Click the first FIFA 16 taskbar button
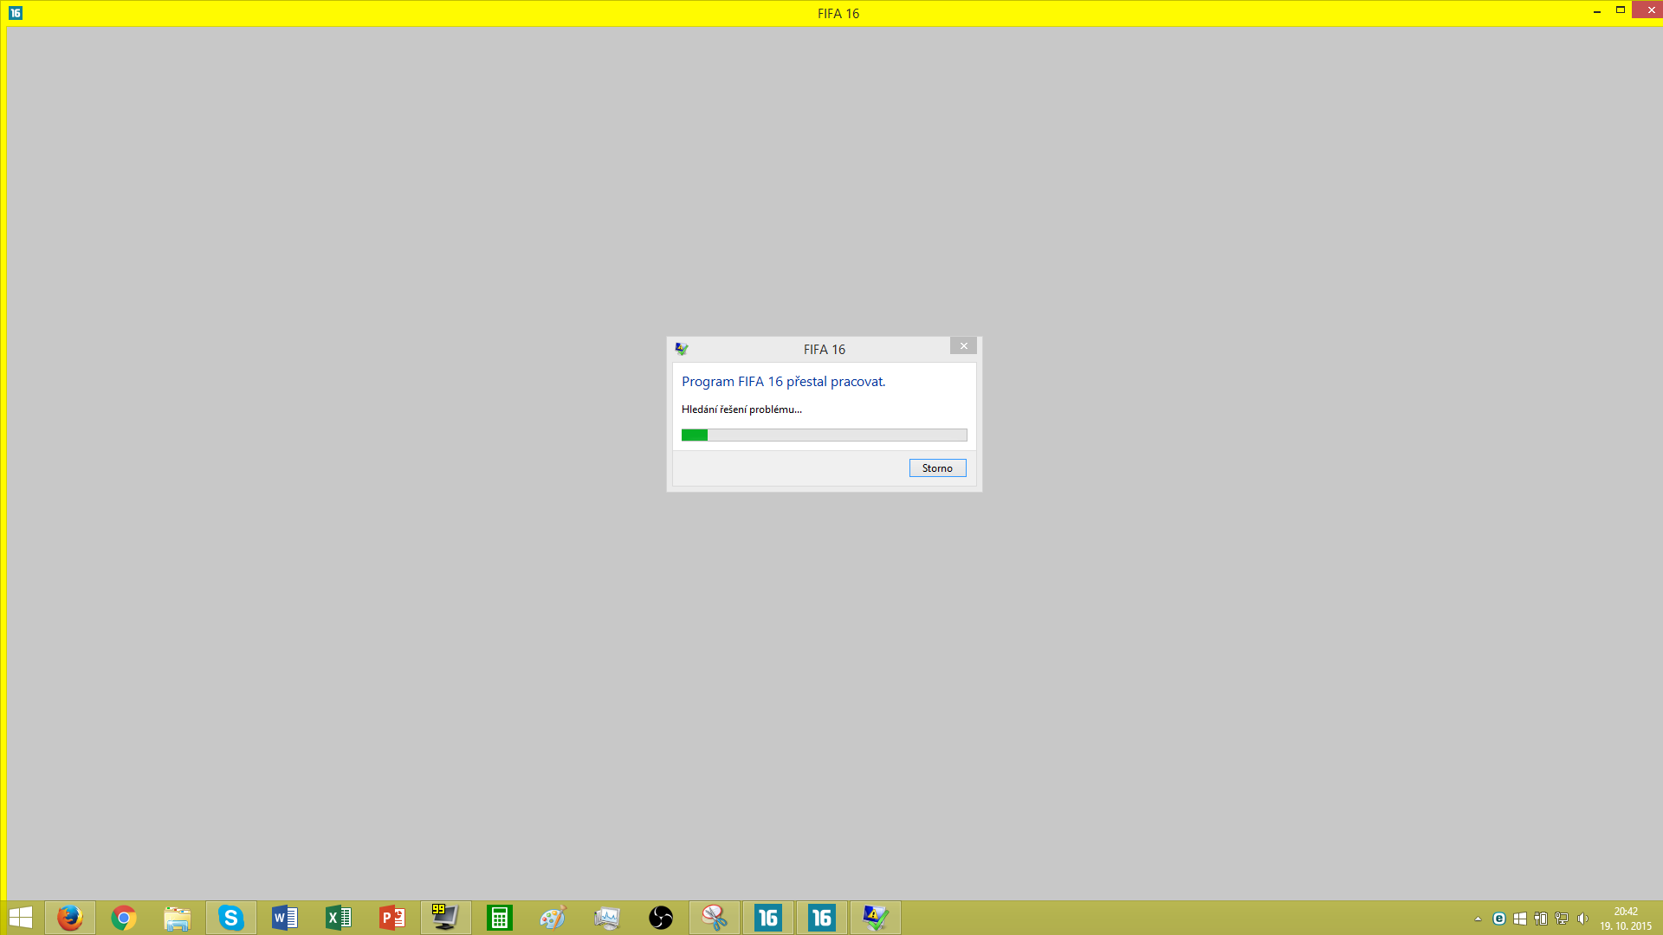Image resolution: width=1663 pixels, height=935 pixels. 768,918
